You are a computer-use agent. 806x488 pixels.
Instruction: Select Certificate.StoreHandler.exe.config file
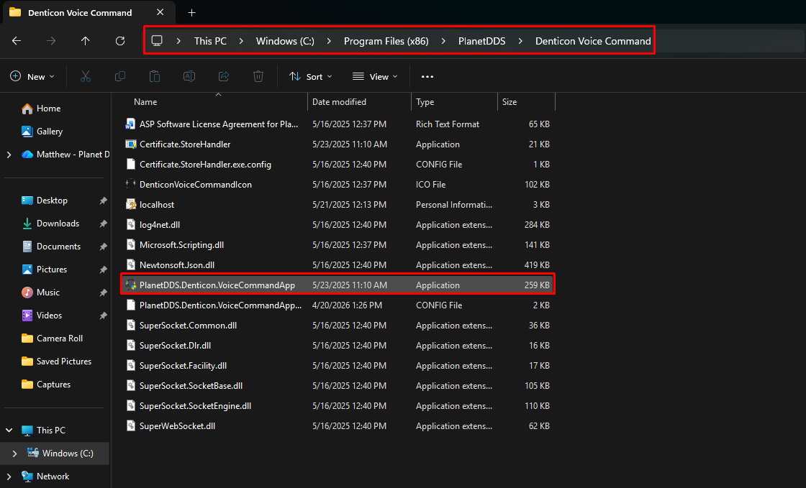tap(338, 164)
